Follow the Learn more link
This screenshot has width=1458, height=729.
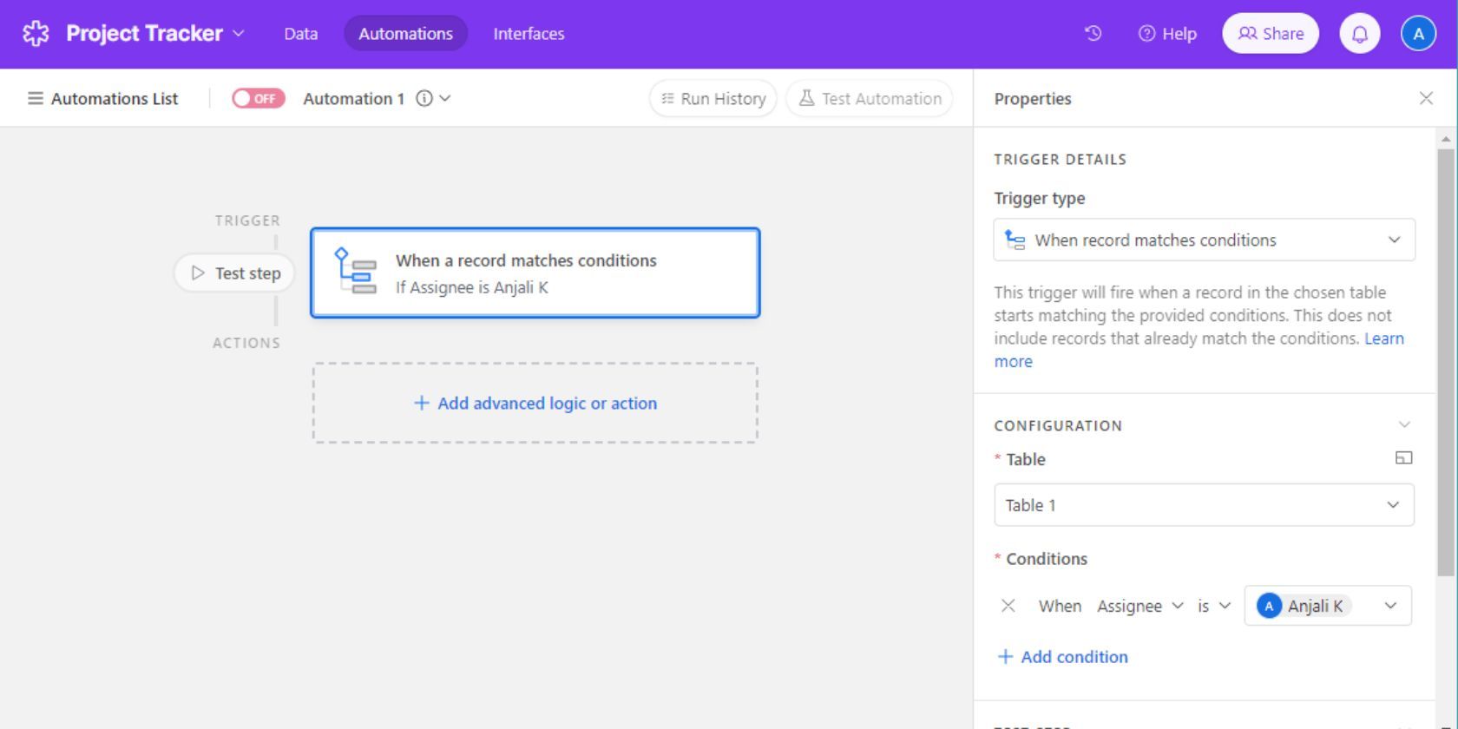pyautogui.click(x=1383, y=339)
